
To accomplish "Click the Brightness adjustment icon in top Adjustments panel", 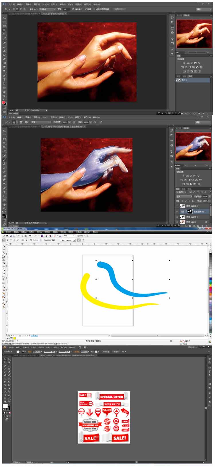I will (184, 63).
